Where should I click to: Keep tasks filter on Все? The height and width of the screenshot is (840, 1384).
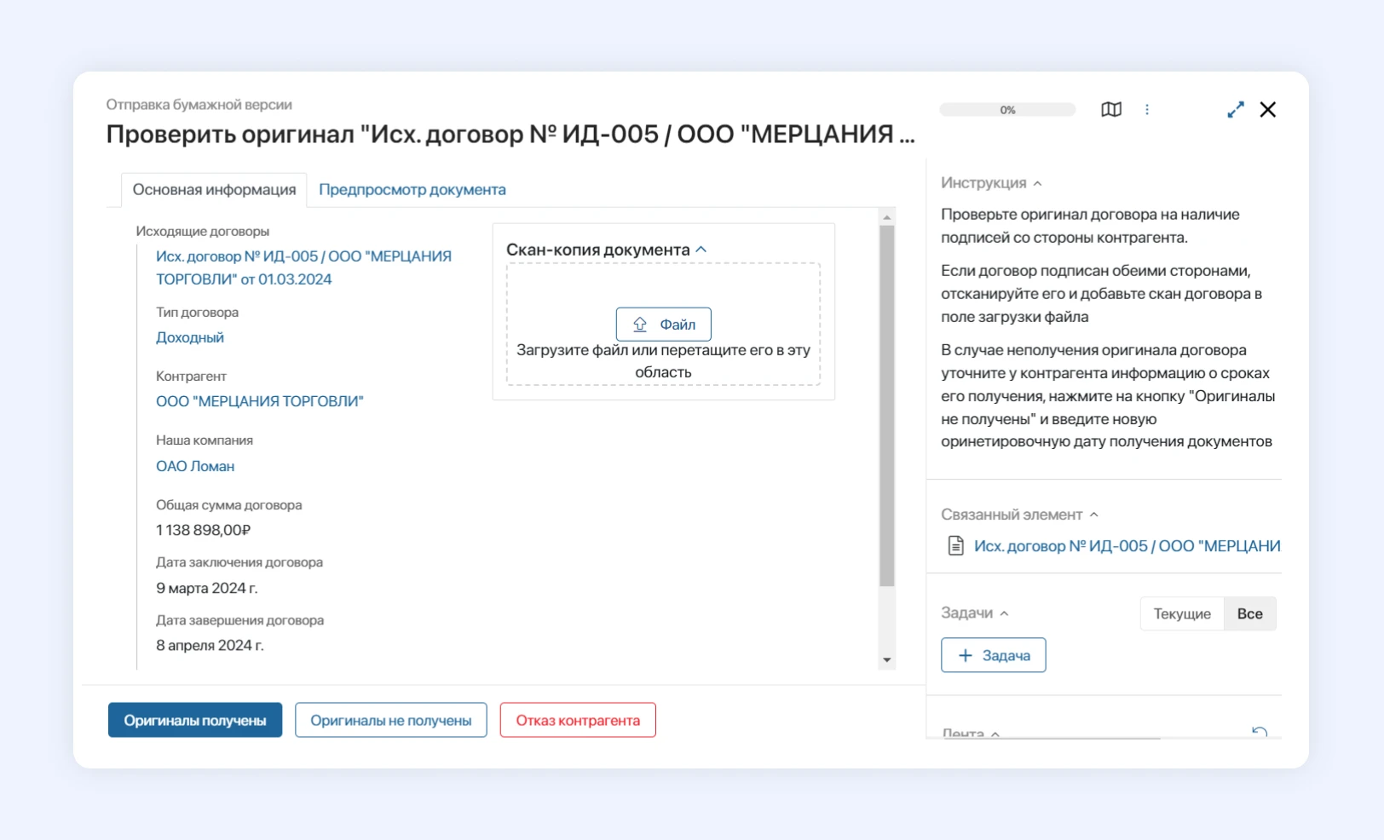tap(1249, 613)
